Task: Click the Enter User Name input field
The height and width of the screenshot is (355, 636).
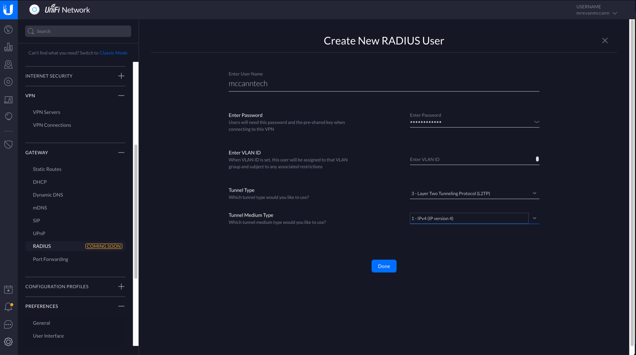Action: (384, 83)
